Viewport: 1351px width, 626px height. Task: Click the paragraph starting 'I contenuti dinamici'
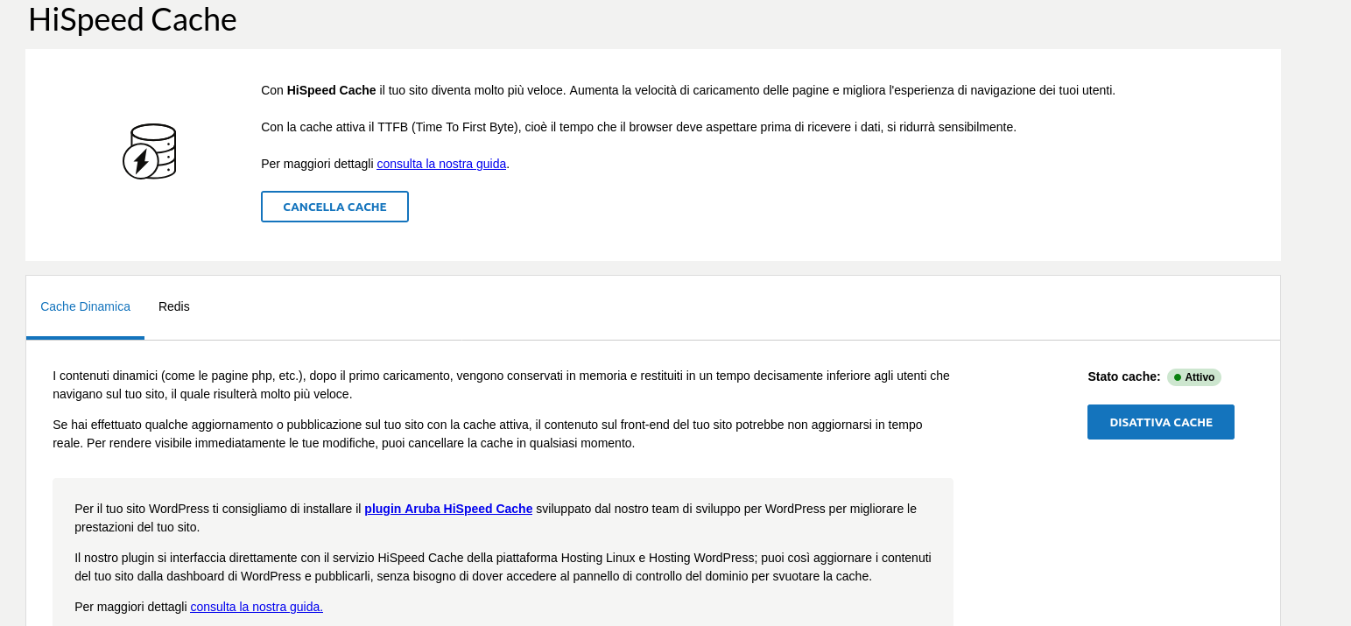(501, 384)
